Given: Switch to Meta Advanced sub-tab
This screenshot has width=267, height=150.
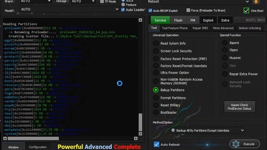Looking at the screenshot, I should (x=223, y=28).
